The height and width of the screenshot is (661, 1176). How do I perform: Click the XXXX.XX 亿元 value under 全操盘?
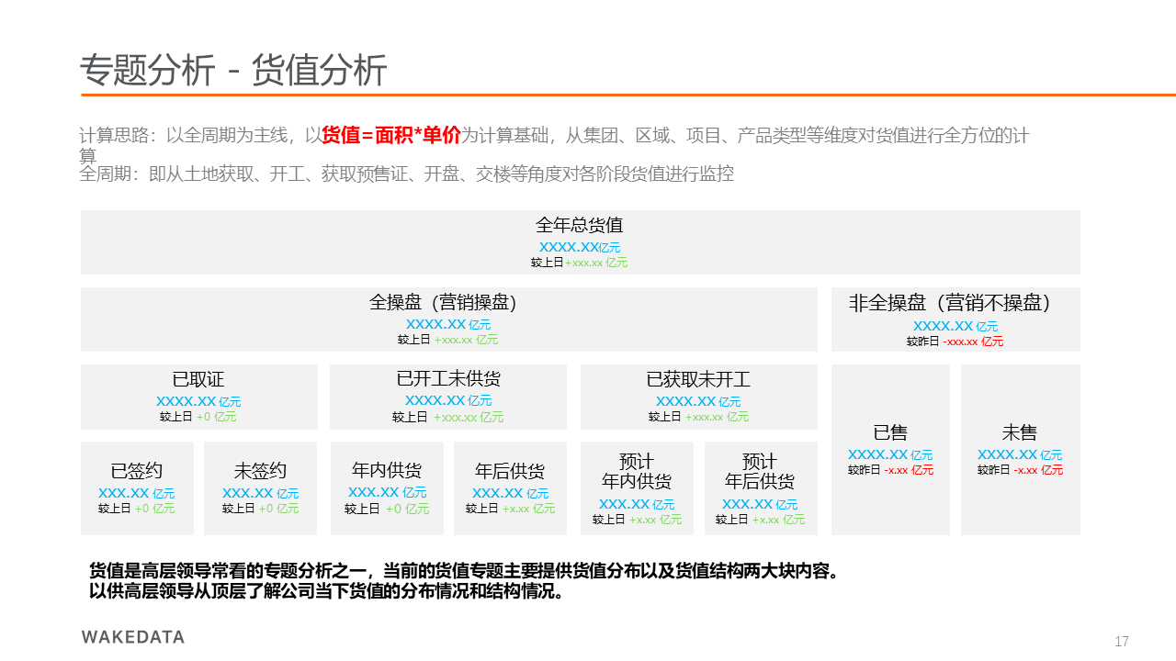tap(448, 324)
